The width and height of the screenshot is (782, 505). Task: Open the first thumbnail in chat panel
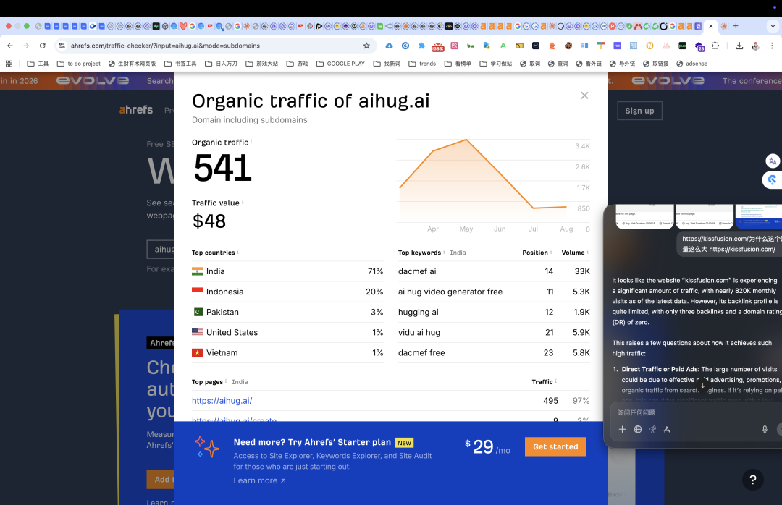644,216
